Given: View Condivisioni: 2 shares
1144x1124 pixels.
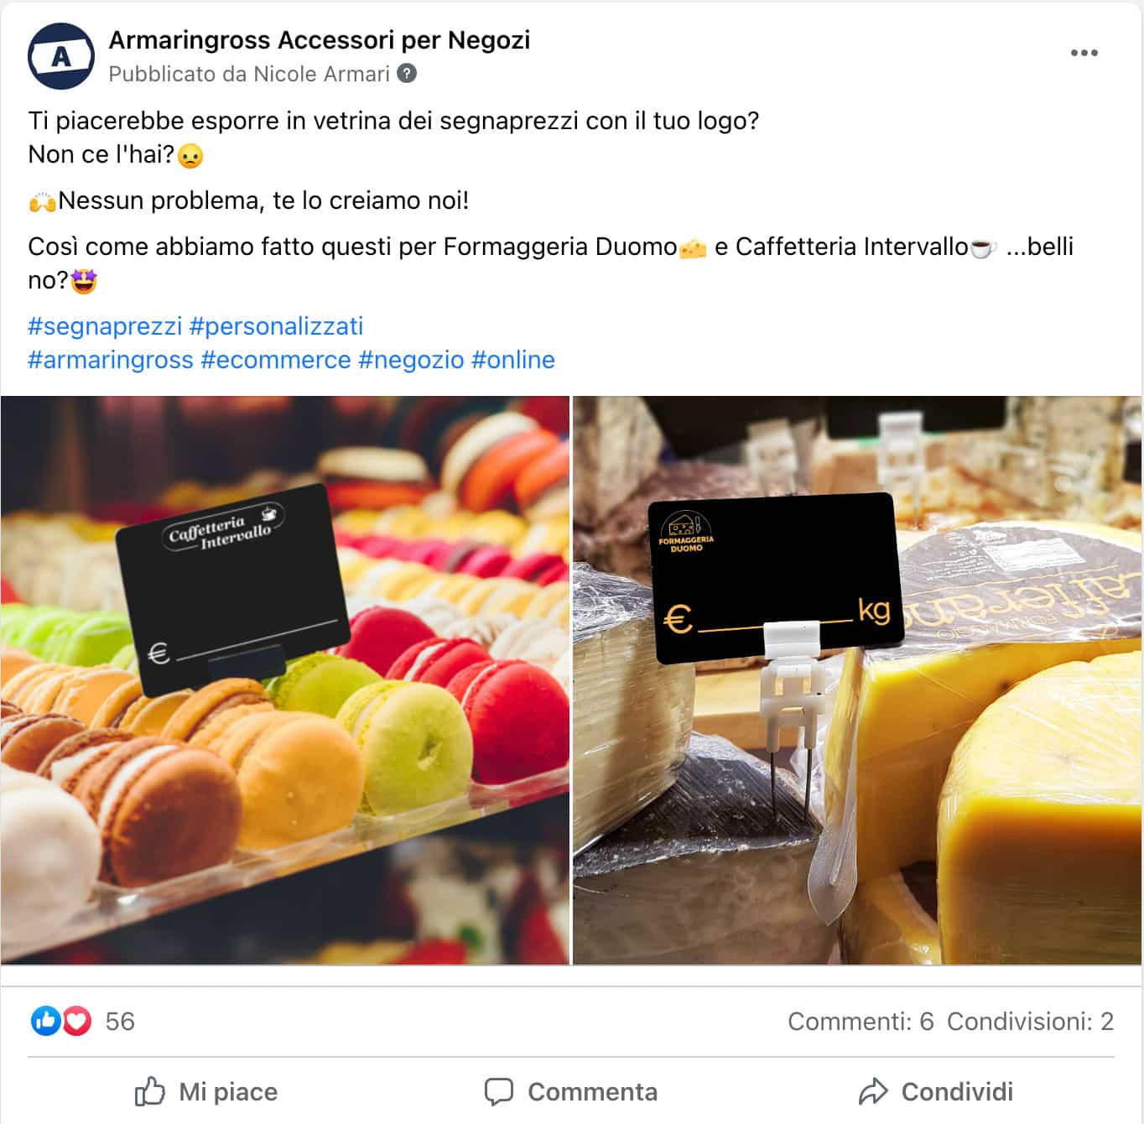Looking at the screenshot, I should [x=1030, y=1021].
